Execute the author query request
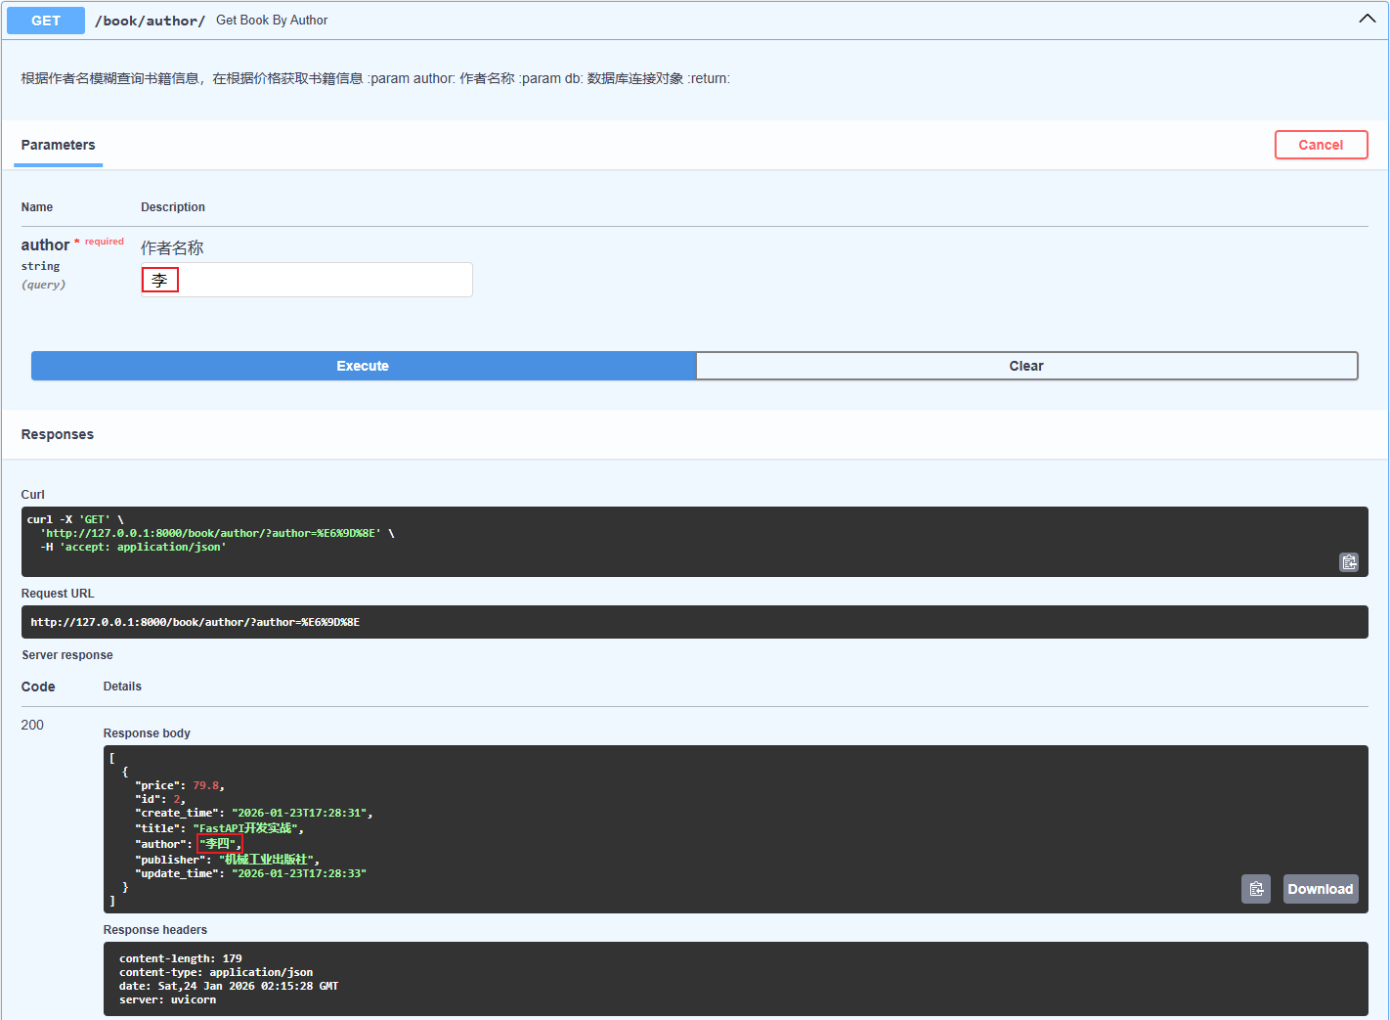Image resolution: width=1390 pixels, height=1020 pixels. pyautogui.click(x=363, y=366)
